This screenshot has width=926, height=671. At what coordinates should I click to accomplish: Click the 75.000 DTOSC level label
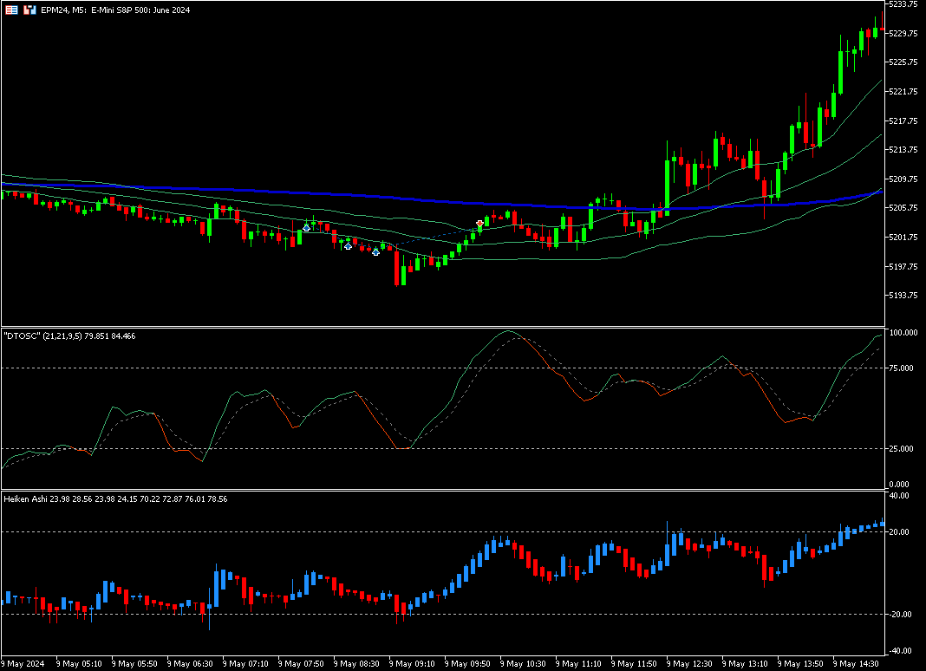click(x=902, y=368)
